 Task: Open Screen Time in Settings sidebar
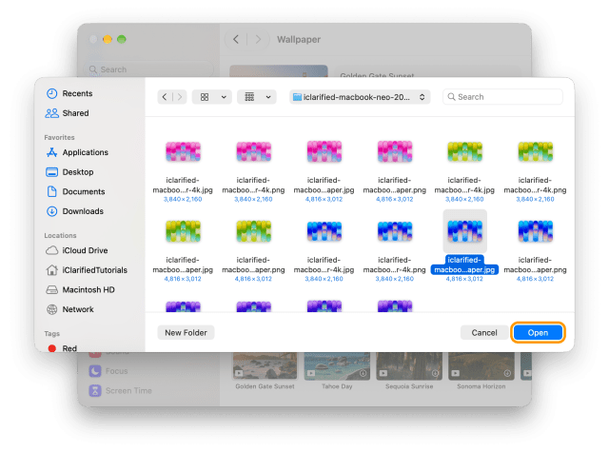tap(121, 391)
